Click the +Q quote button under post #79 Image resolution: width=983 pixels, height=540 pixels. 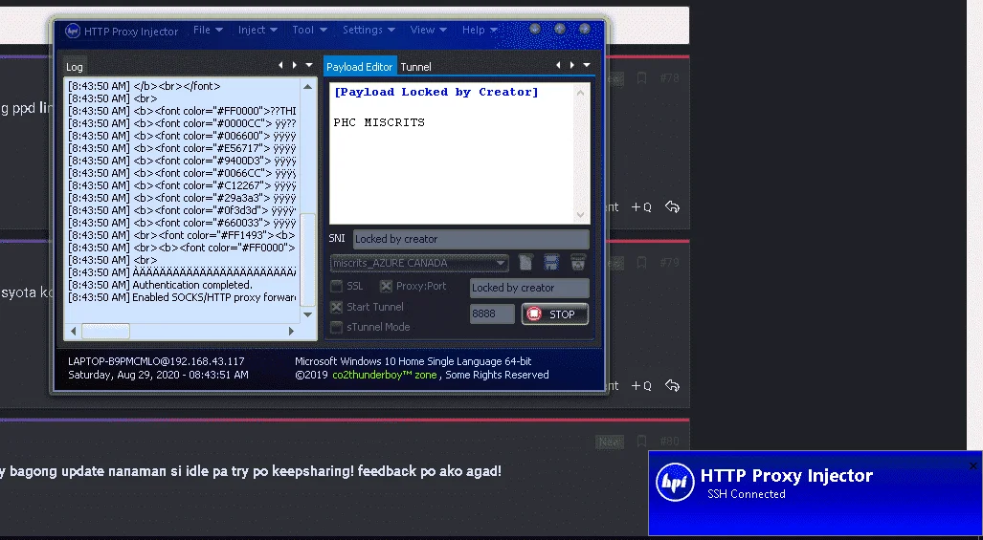(641, 386)
